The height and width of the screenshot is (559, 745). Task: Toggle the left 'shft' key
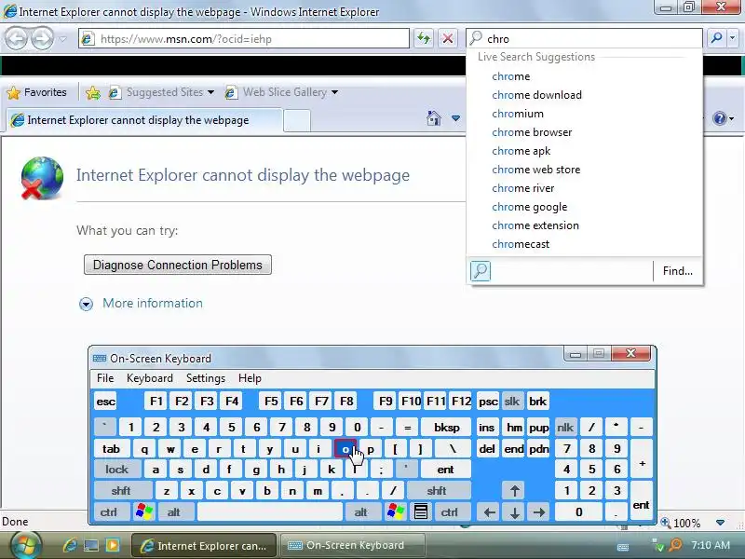click(x=121, y=491)
